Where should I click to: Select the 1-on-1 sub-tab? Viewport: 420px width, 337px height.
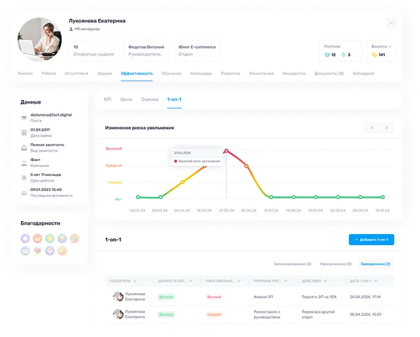(174, 99)
